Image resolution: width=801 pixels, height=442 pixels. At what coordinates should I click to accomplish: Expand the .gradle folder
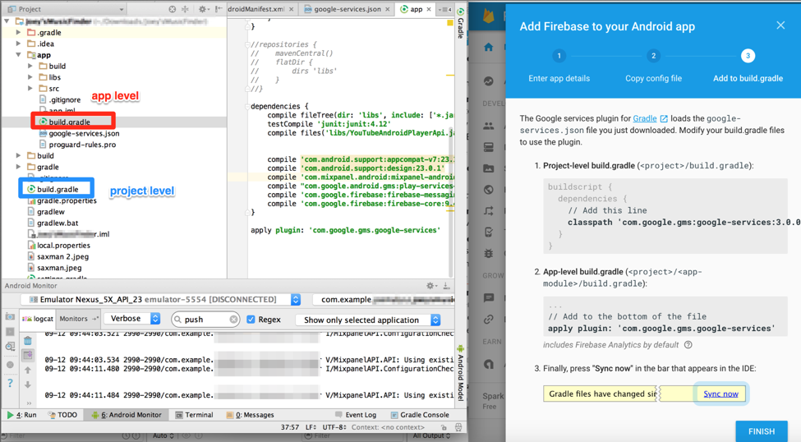pyautogui.click(x=19, y=33)
